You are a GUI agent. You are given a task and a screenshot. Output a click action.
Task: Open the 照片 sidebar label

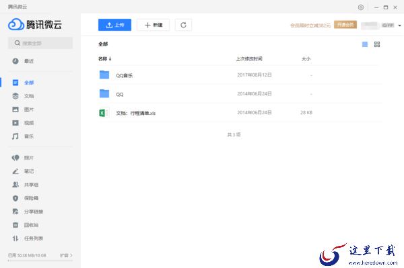29,158
